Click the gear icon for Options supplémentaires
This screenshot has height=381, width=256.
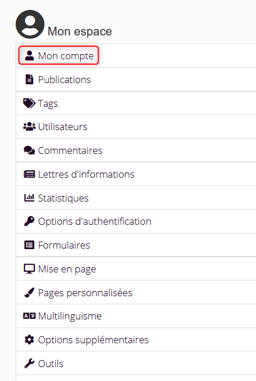click(29, 340)
